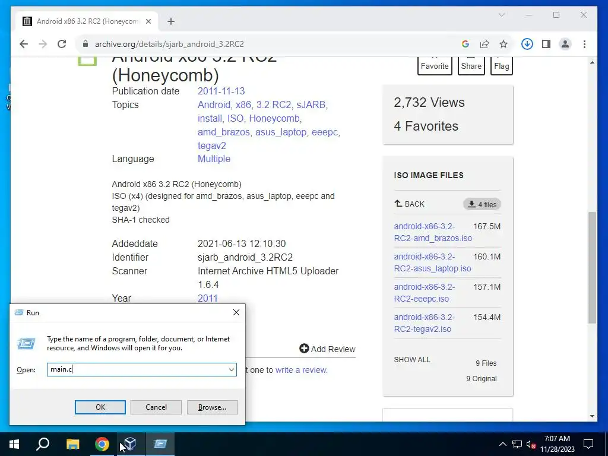Image resolution: width=608 pixels, height=456 pixels.
Task: Toggle Chrome's side panel
Action: (546, 44)
